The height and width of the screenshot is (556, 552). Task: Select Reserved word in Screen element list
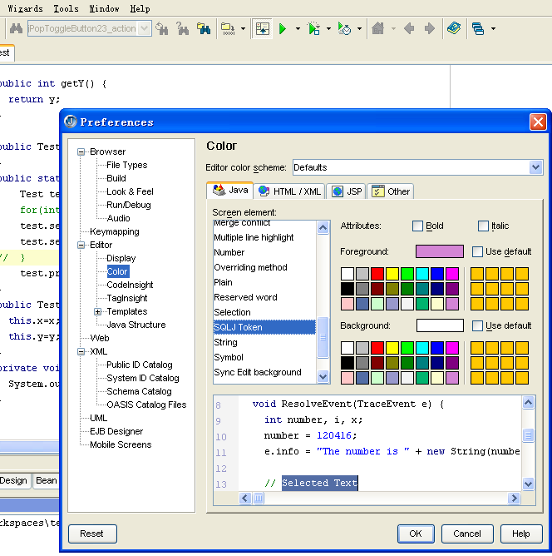(x=245, y=297)
